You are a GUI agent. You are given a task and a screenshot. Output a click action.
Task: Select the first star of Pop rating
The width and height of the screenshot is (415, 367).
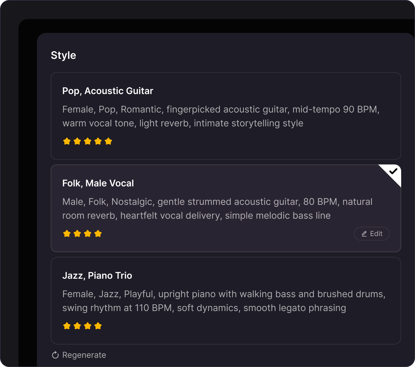click(x=67, y=141)
